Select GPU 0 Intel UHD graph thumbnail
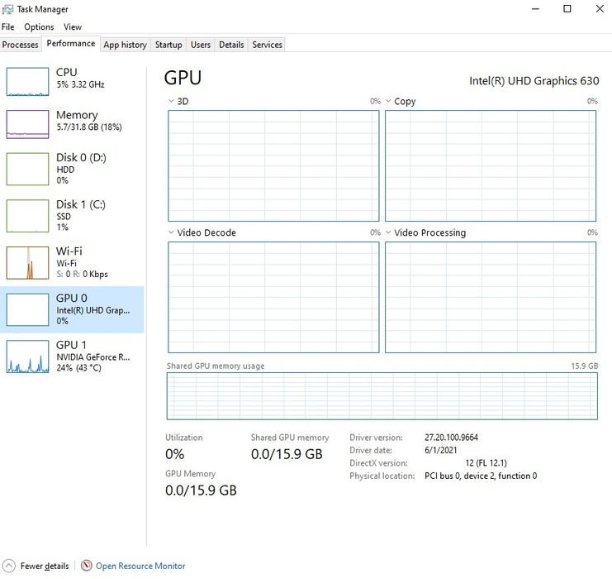This screenshot has width=612, height=579. tap(27, 309)
